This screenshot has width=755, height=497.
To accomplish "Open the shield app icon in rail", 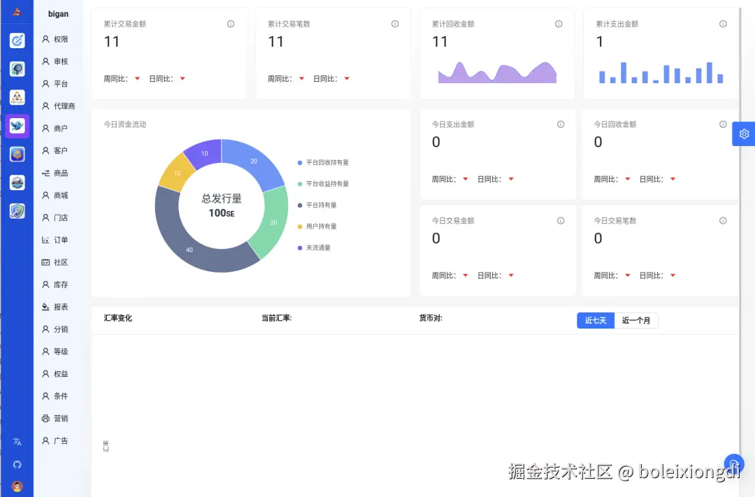I will tap(17, 211).
